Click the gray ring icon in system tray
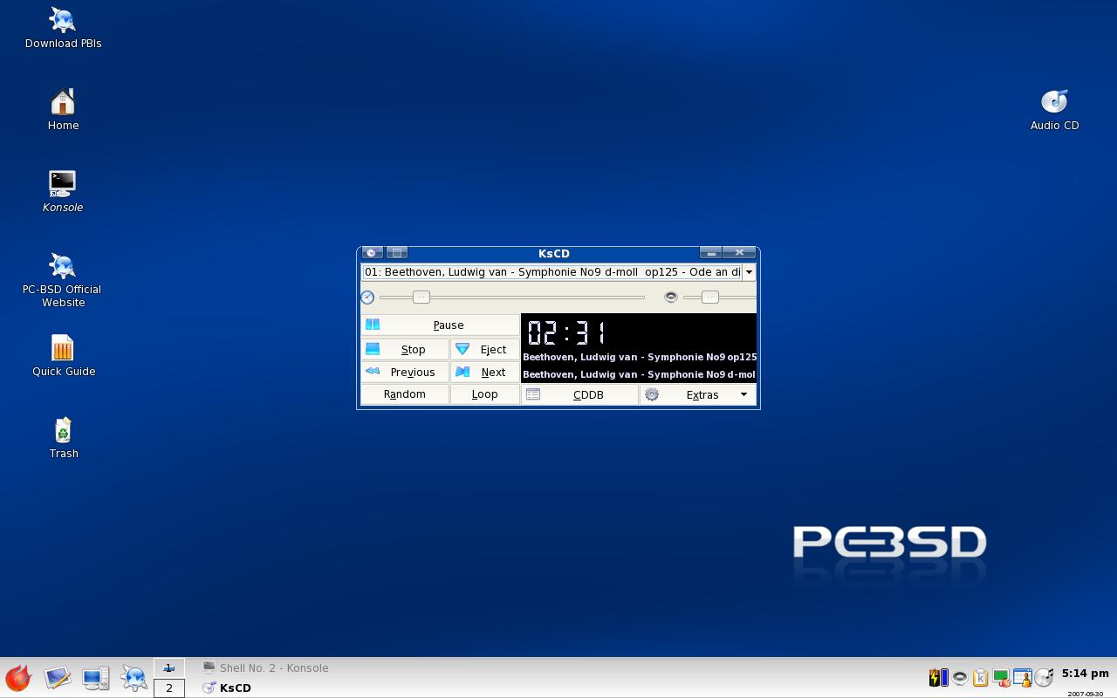1117x698 pixels. pyautogui.click(x=960, y=677)
